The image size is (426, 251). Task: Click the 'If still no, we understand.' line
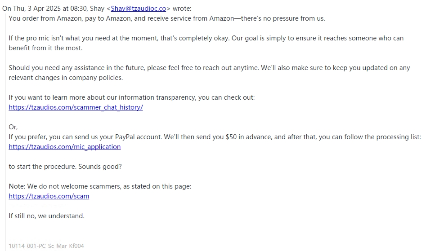point(46,216)
